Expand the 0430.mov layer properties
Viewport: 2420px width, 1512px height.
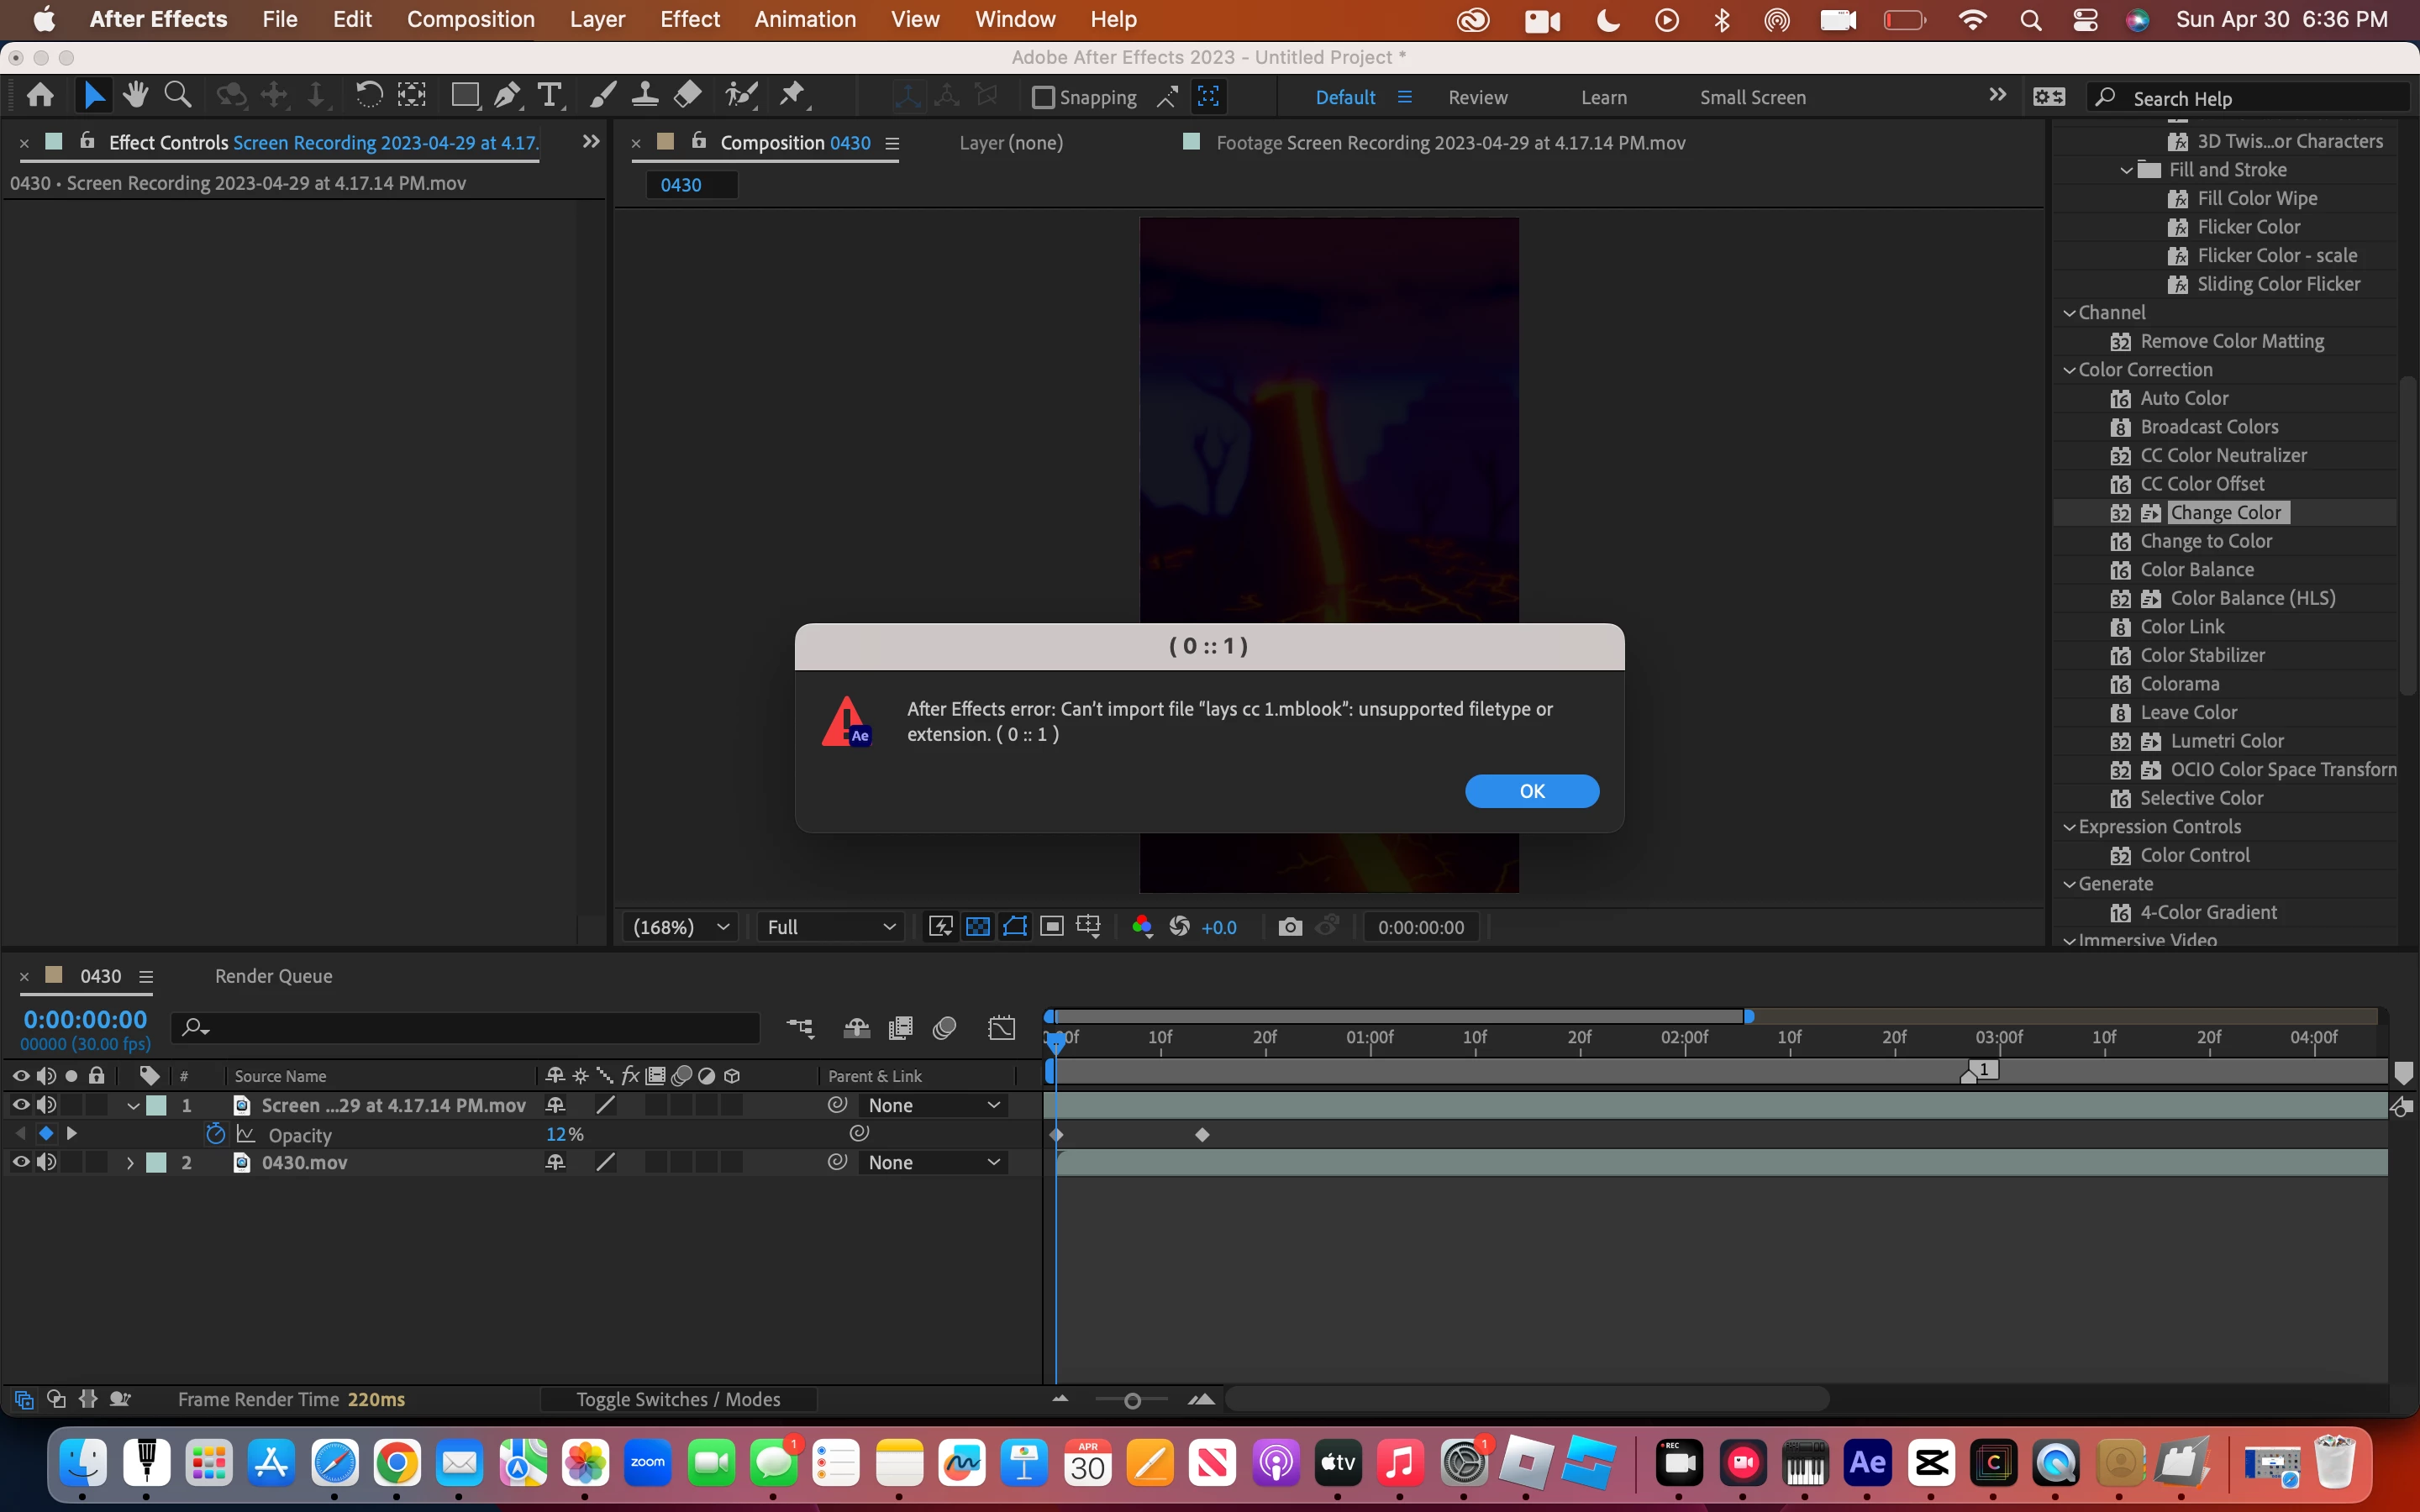point(130,1162)
